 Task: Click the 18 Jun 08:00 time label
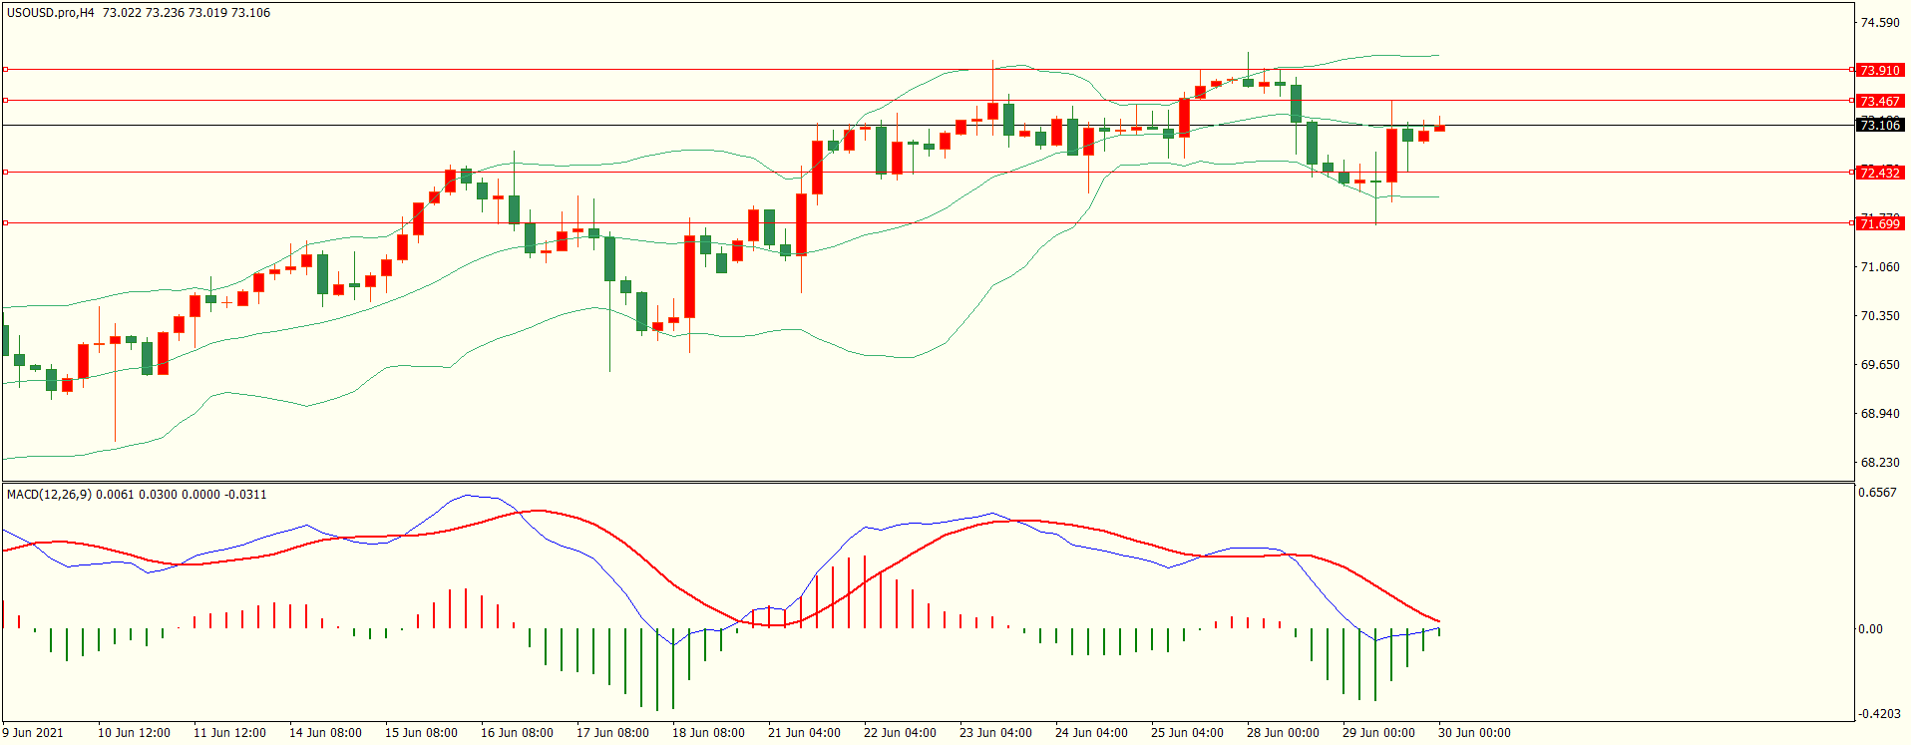click(708, 733)
